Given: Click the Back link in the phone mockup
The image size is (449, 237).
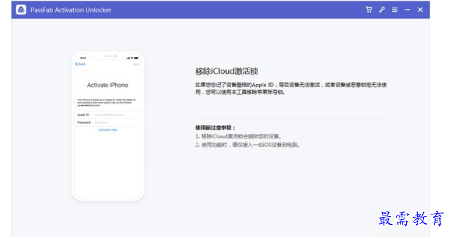Looking at the screenshot, I should [x=80, y=64].
